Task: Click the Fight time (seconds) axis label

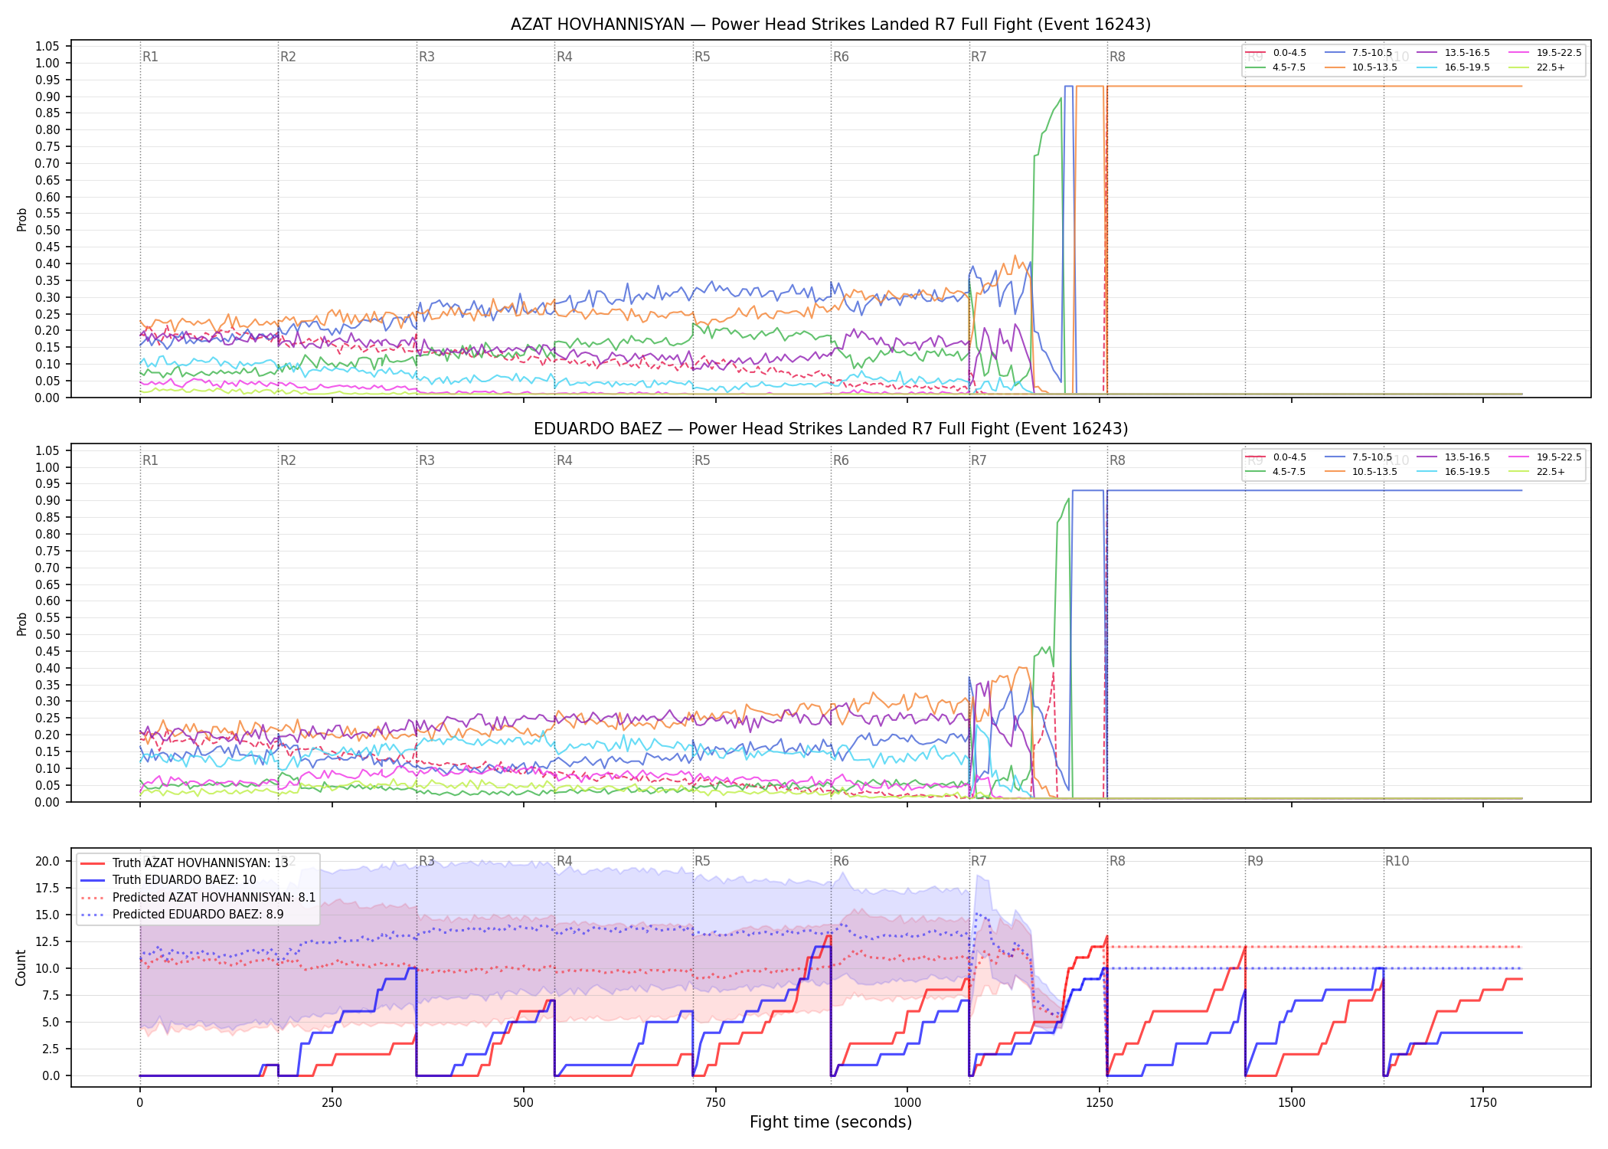Action: [831, 1122]
